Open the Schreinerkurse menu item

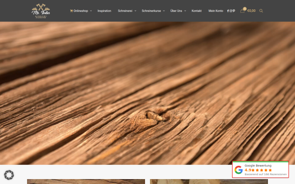point(151,11)
